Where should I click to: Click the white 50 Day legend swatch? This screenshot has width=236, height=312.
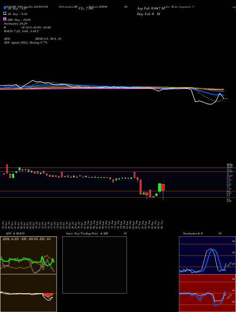[x=5, y=14]
